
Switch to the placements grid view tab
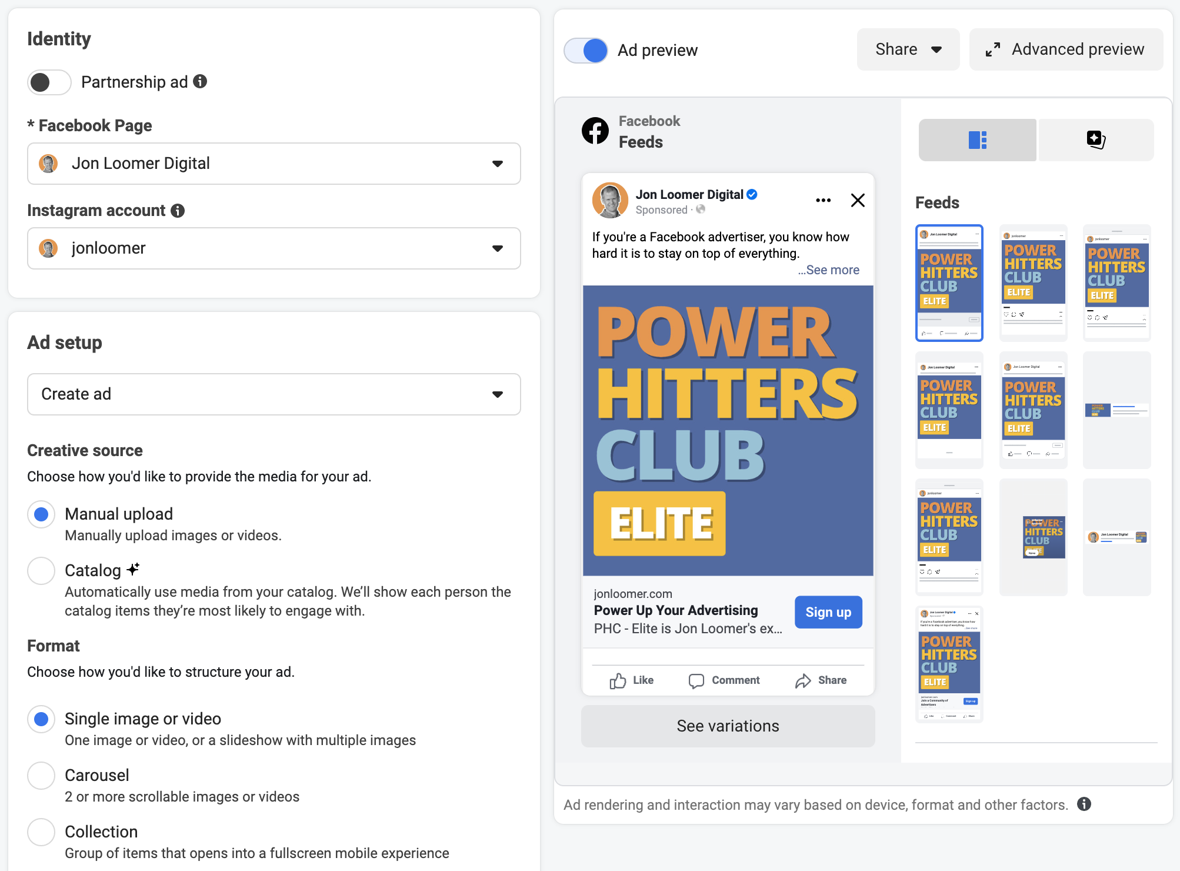coord(978,140)
